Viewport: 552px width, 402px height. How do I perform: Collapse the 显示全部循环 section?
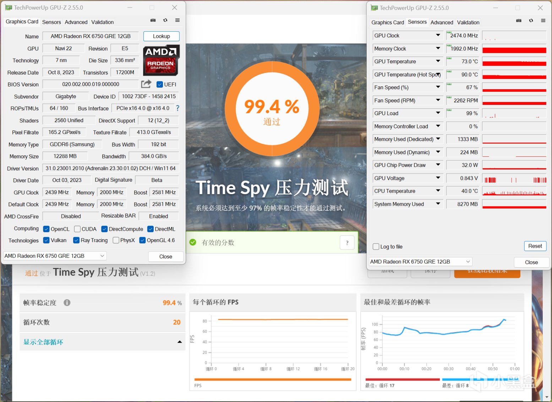point(180,342)
